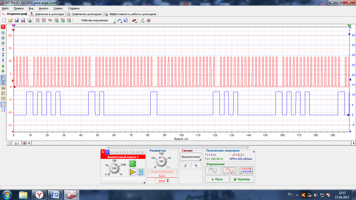Open the calculator icon in channel panel
356x200 pixels.
[141, 172]
